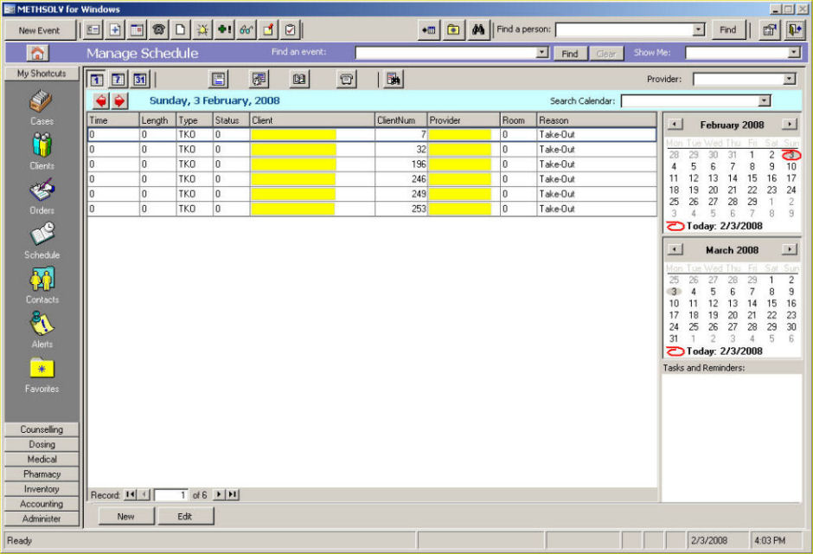Viewport: 813px width, 554px height.
Task: Open the Dosing section tab
Action: (42, 445)
